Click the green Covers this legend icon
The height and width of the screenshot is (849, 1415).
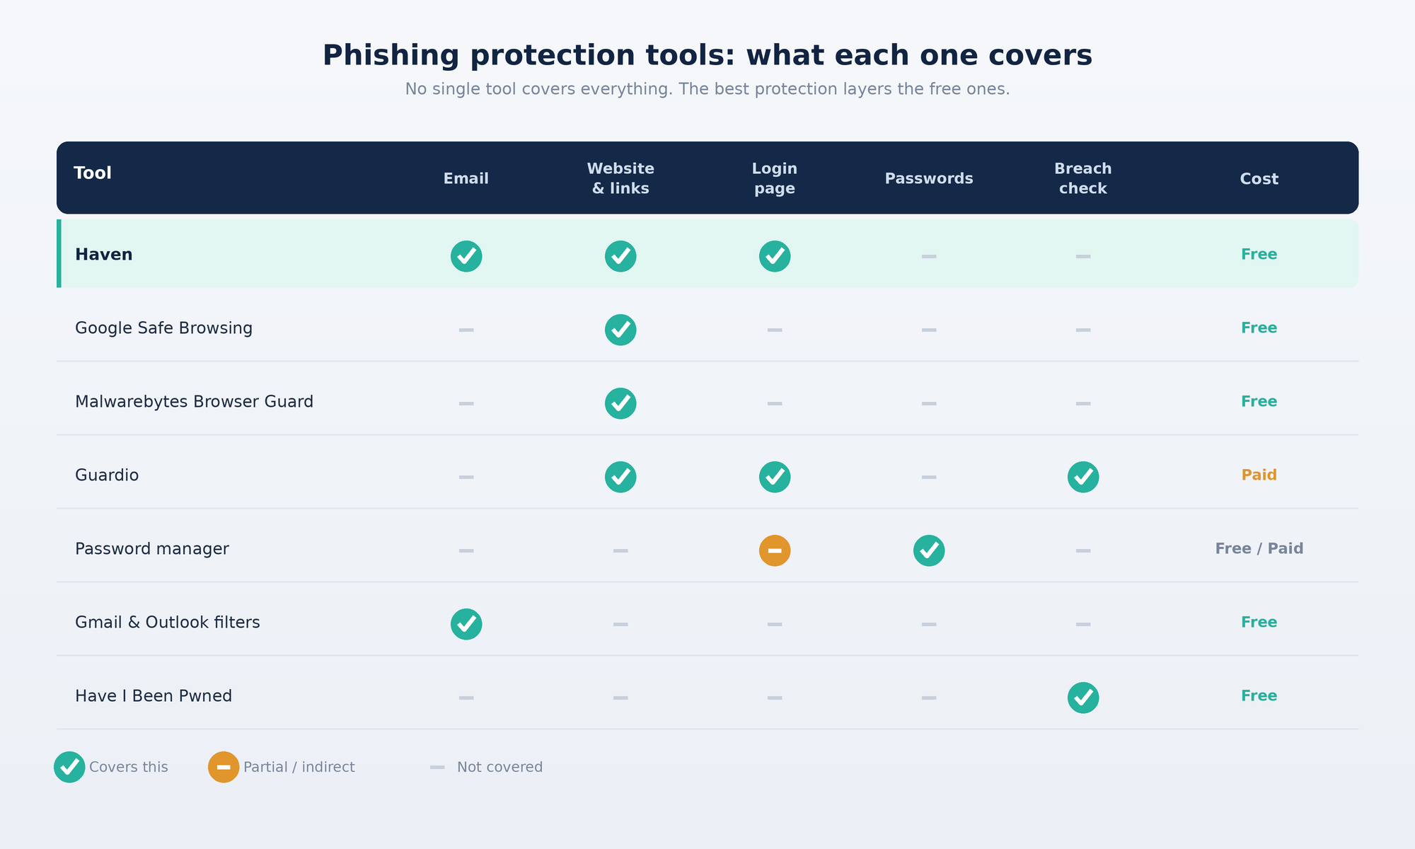click(x=69, y=767)
